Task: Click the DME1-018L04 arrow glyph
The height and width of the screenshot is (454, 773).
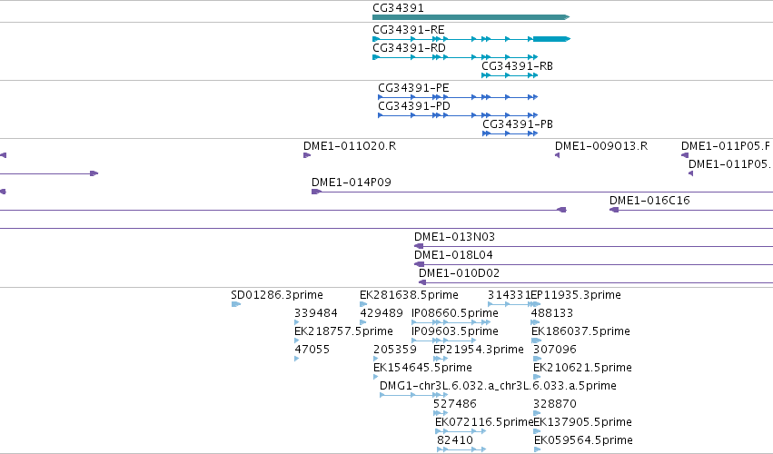Action: pyautogui.click(x=419, y=264)
